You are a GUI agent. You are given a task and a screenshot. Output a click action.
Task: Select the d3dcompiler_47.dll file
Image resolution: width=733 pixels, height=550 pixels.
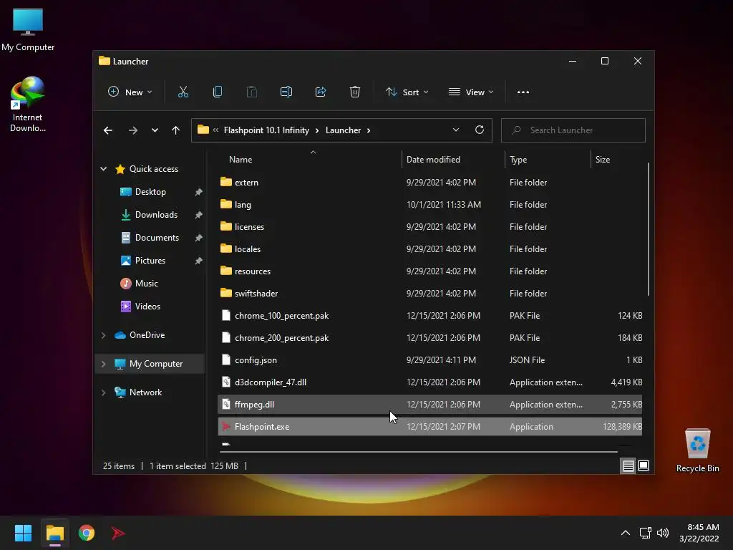429,382
